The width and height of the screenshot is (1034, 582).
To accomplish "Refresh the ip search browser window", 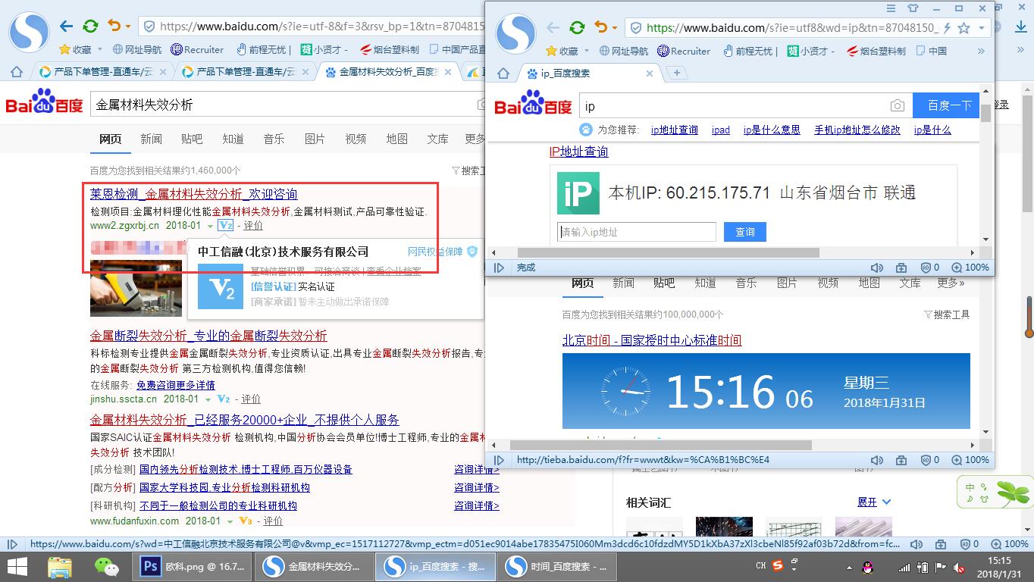I will pyautogui.click(x=577, y=27).
